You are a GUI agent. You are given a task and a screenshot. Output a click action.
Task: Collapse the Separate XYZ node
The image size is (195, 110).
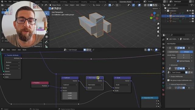(143, 98)
